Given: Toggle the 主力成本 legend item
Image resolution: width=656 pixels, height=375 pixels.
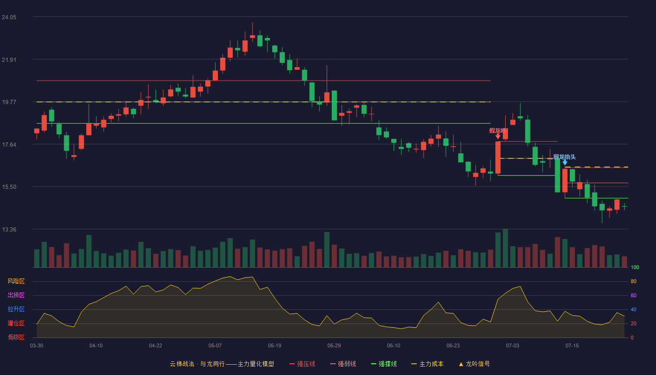Looking at the screenshot, I should [x=427, y=364].
